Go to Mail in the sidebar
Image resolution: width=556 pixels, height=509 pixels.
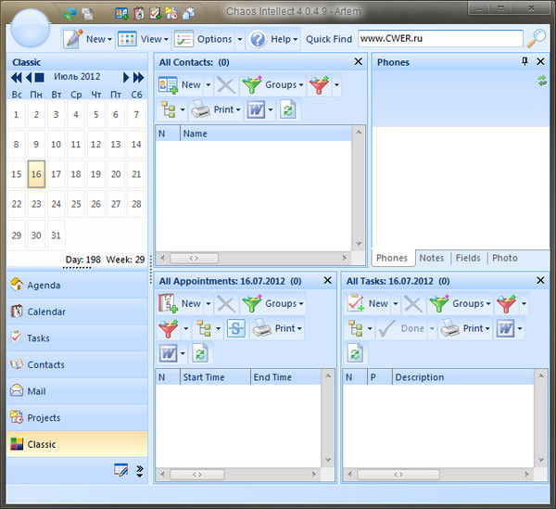click(x=36, y=391)
